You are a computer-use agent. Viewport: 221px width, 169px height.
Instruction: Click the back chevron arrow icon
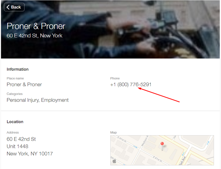8,7
